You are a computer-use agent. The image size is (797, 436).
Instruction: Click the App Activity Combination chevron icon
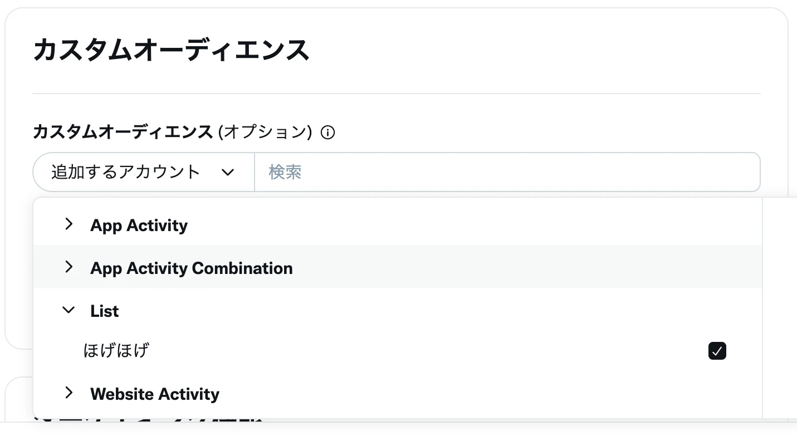(x=69, y=267)
